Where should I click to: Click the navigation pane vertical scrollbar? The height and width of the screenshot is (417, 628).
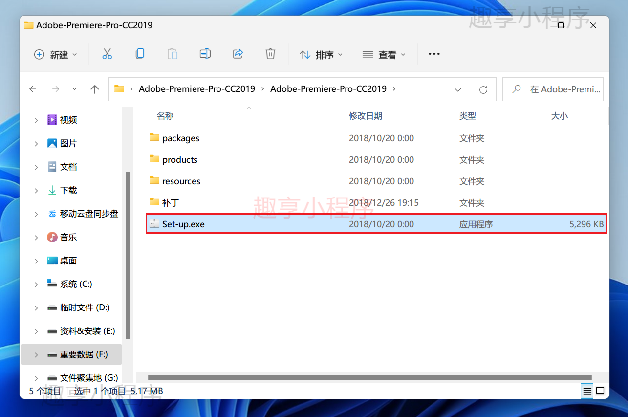128,255
